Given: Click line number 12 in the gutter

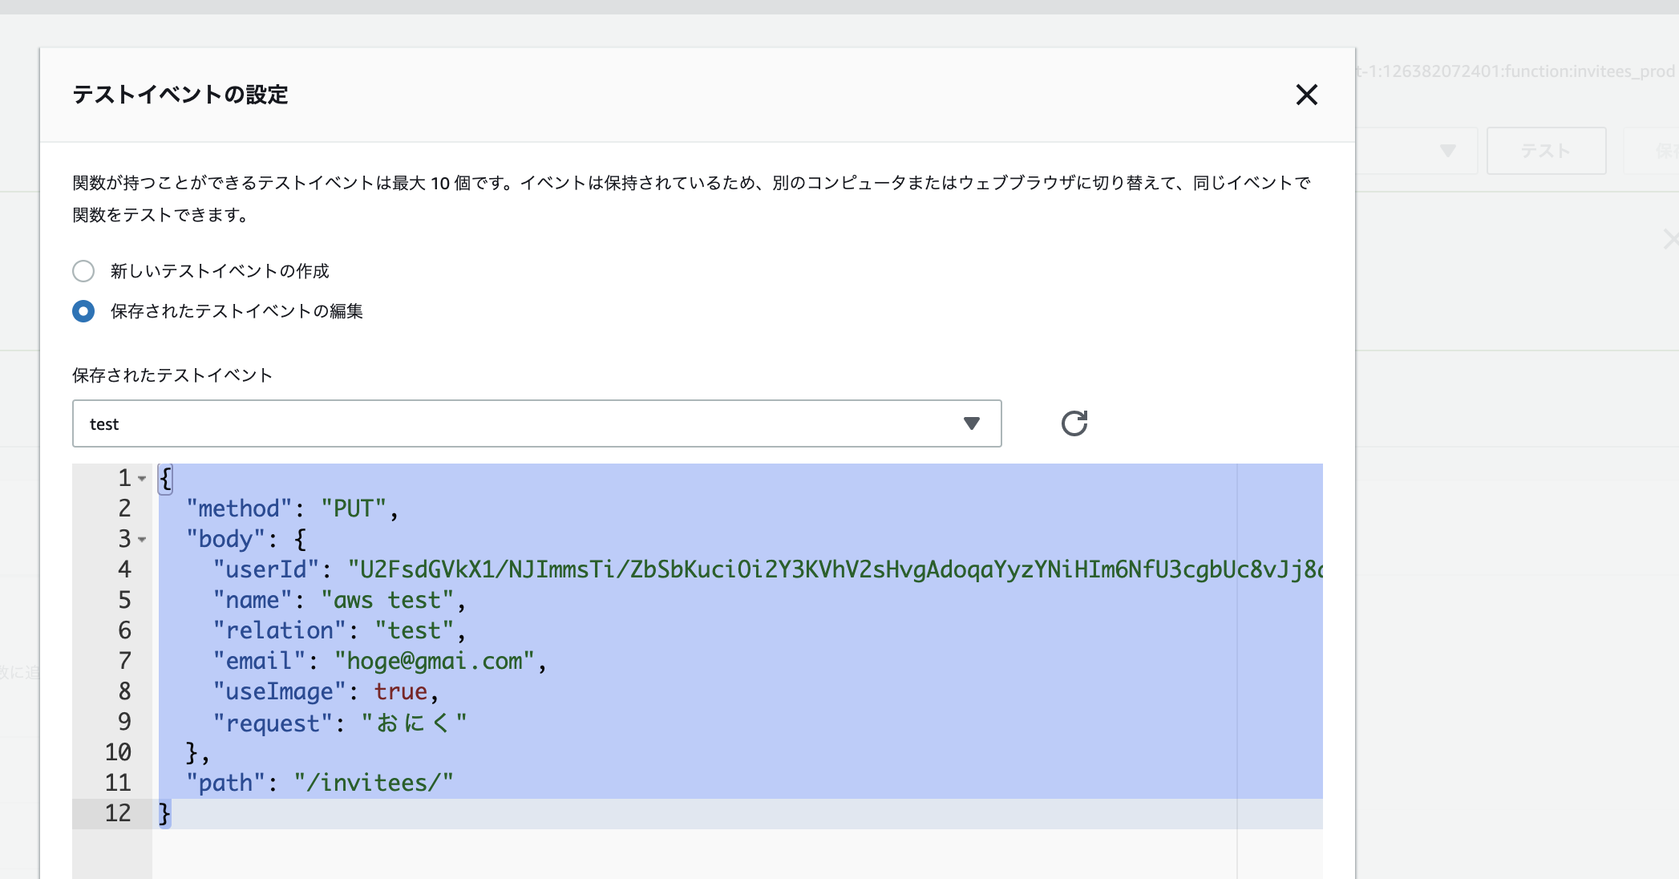Looking at the screenshot, I should [x=118, y=813].
